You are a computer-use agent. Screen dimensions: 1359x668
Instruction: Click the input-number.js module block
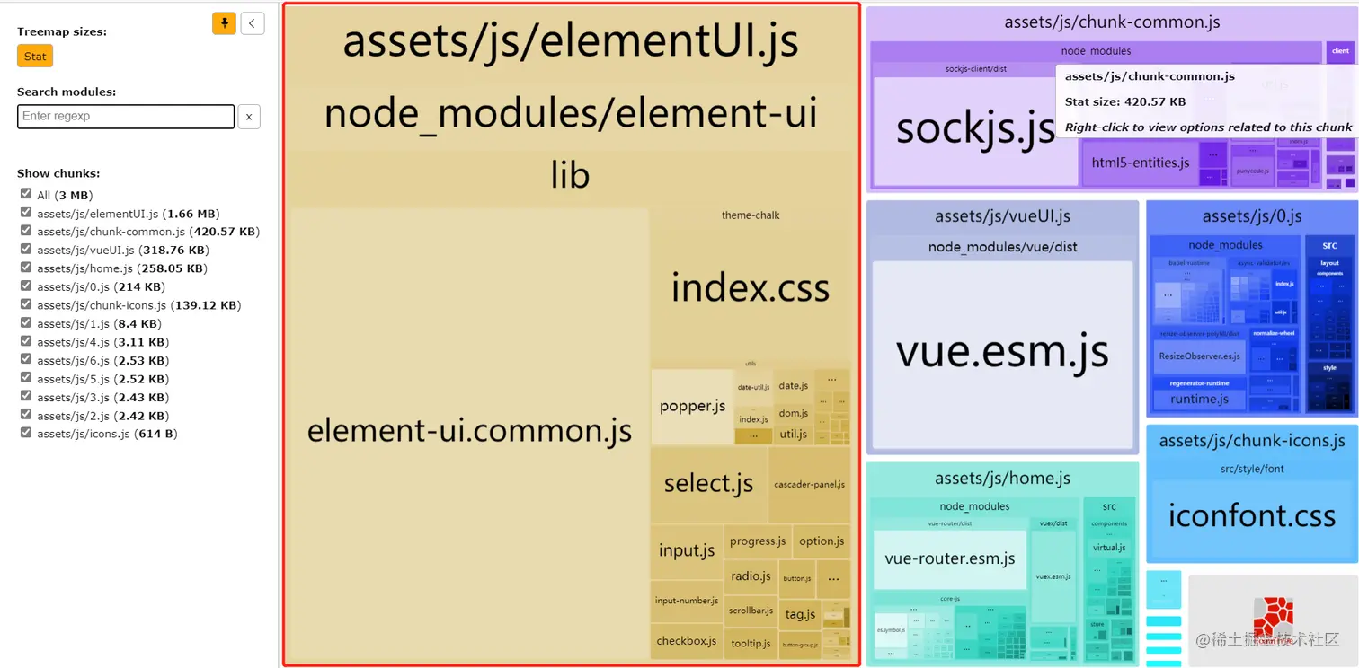687,601
